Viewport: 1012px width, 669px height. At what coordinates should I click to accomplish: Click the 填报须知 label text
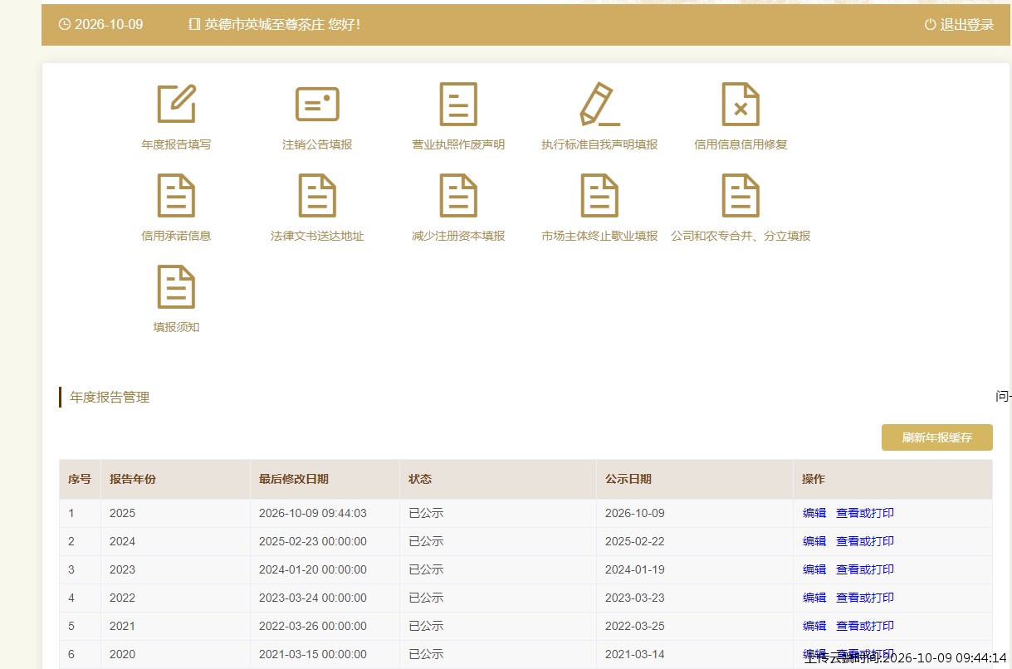click(176, 327)
